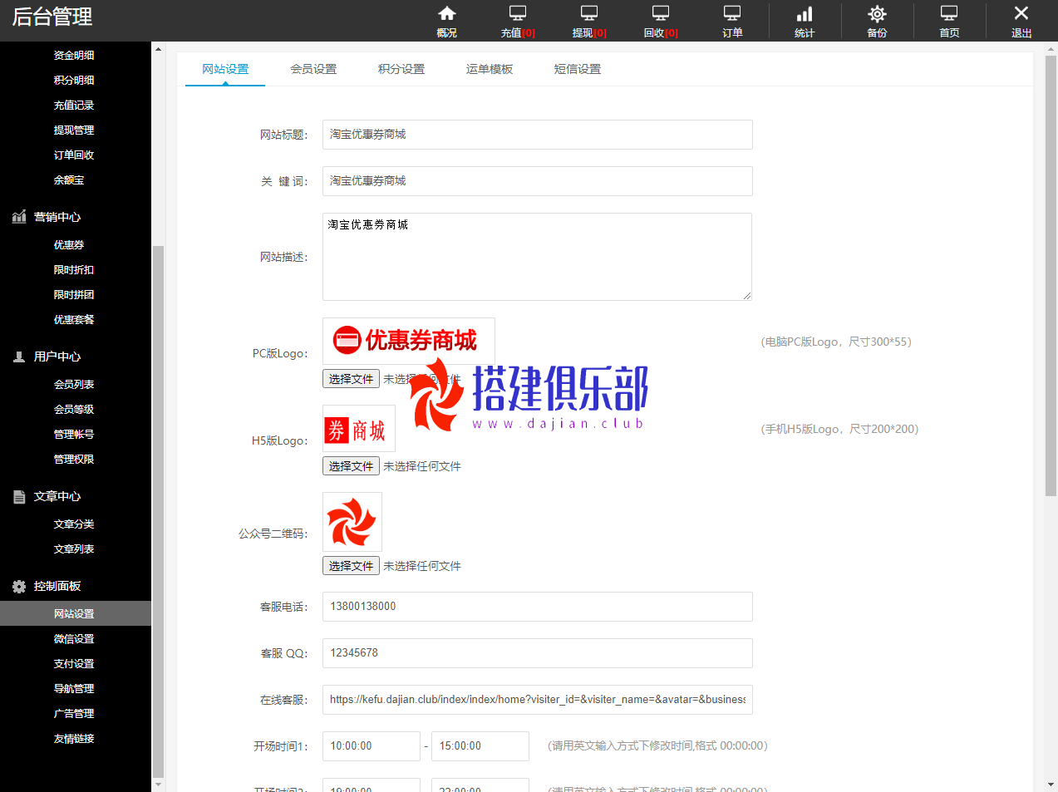Open 管理权限 in the sidebar
Viewport: 1058px width, 792px height.
pos(74,459)
